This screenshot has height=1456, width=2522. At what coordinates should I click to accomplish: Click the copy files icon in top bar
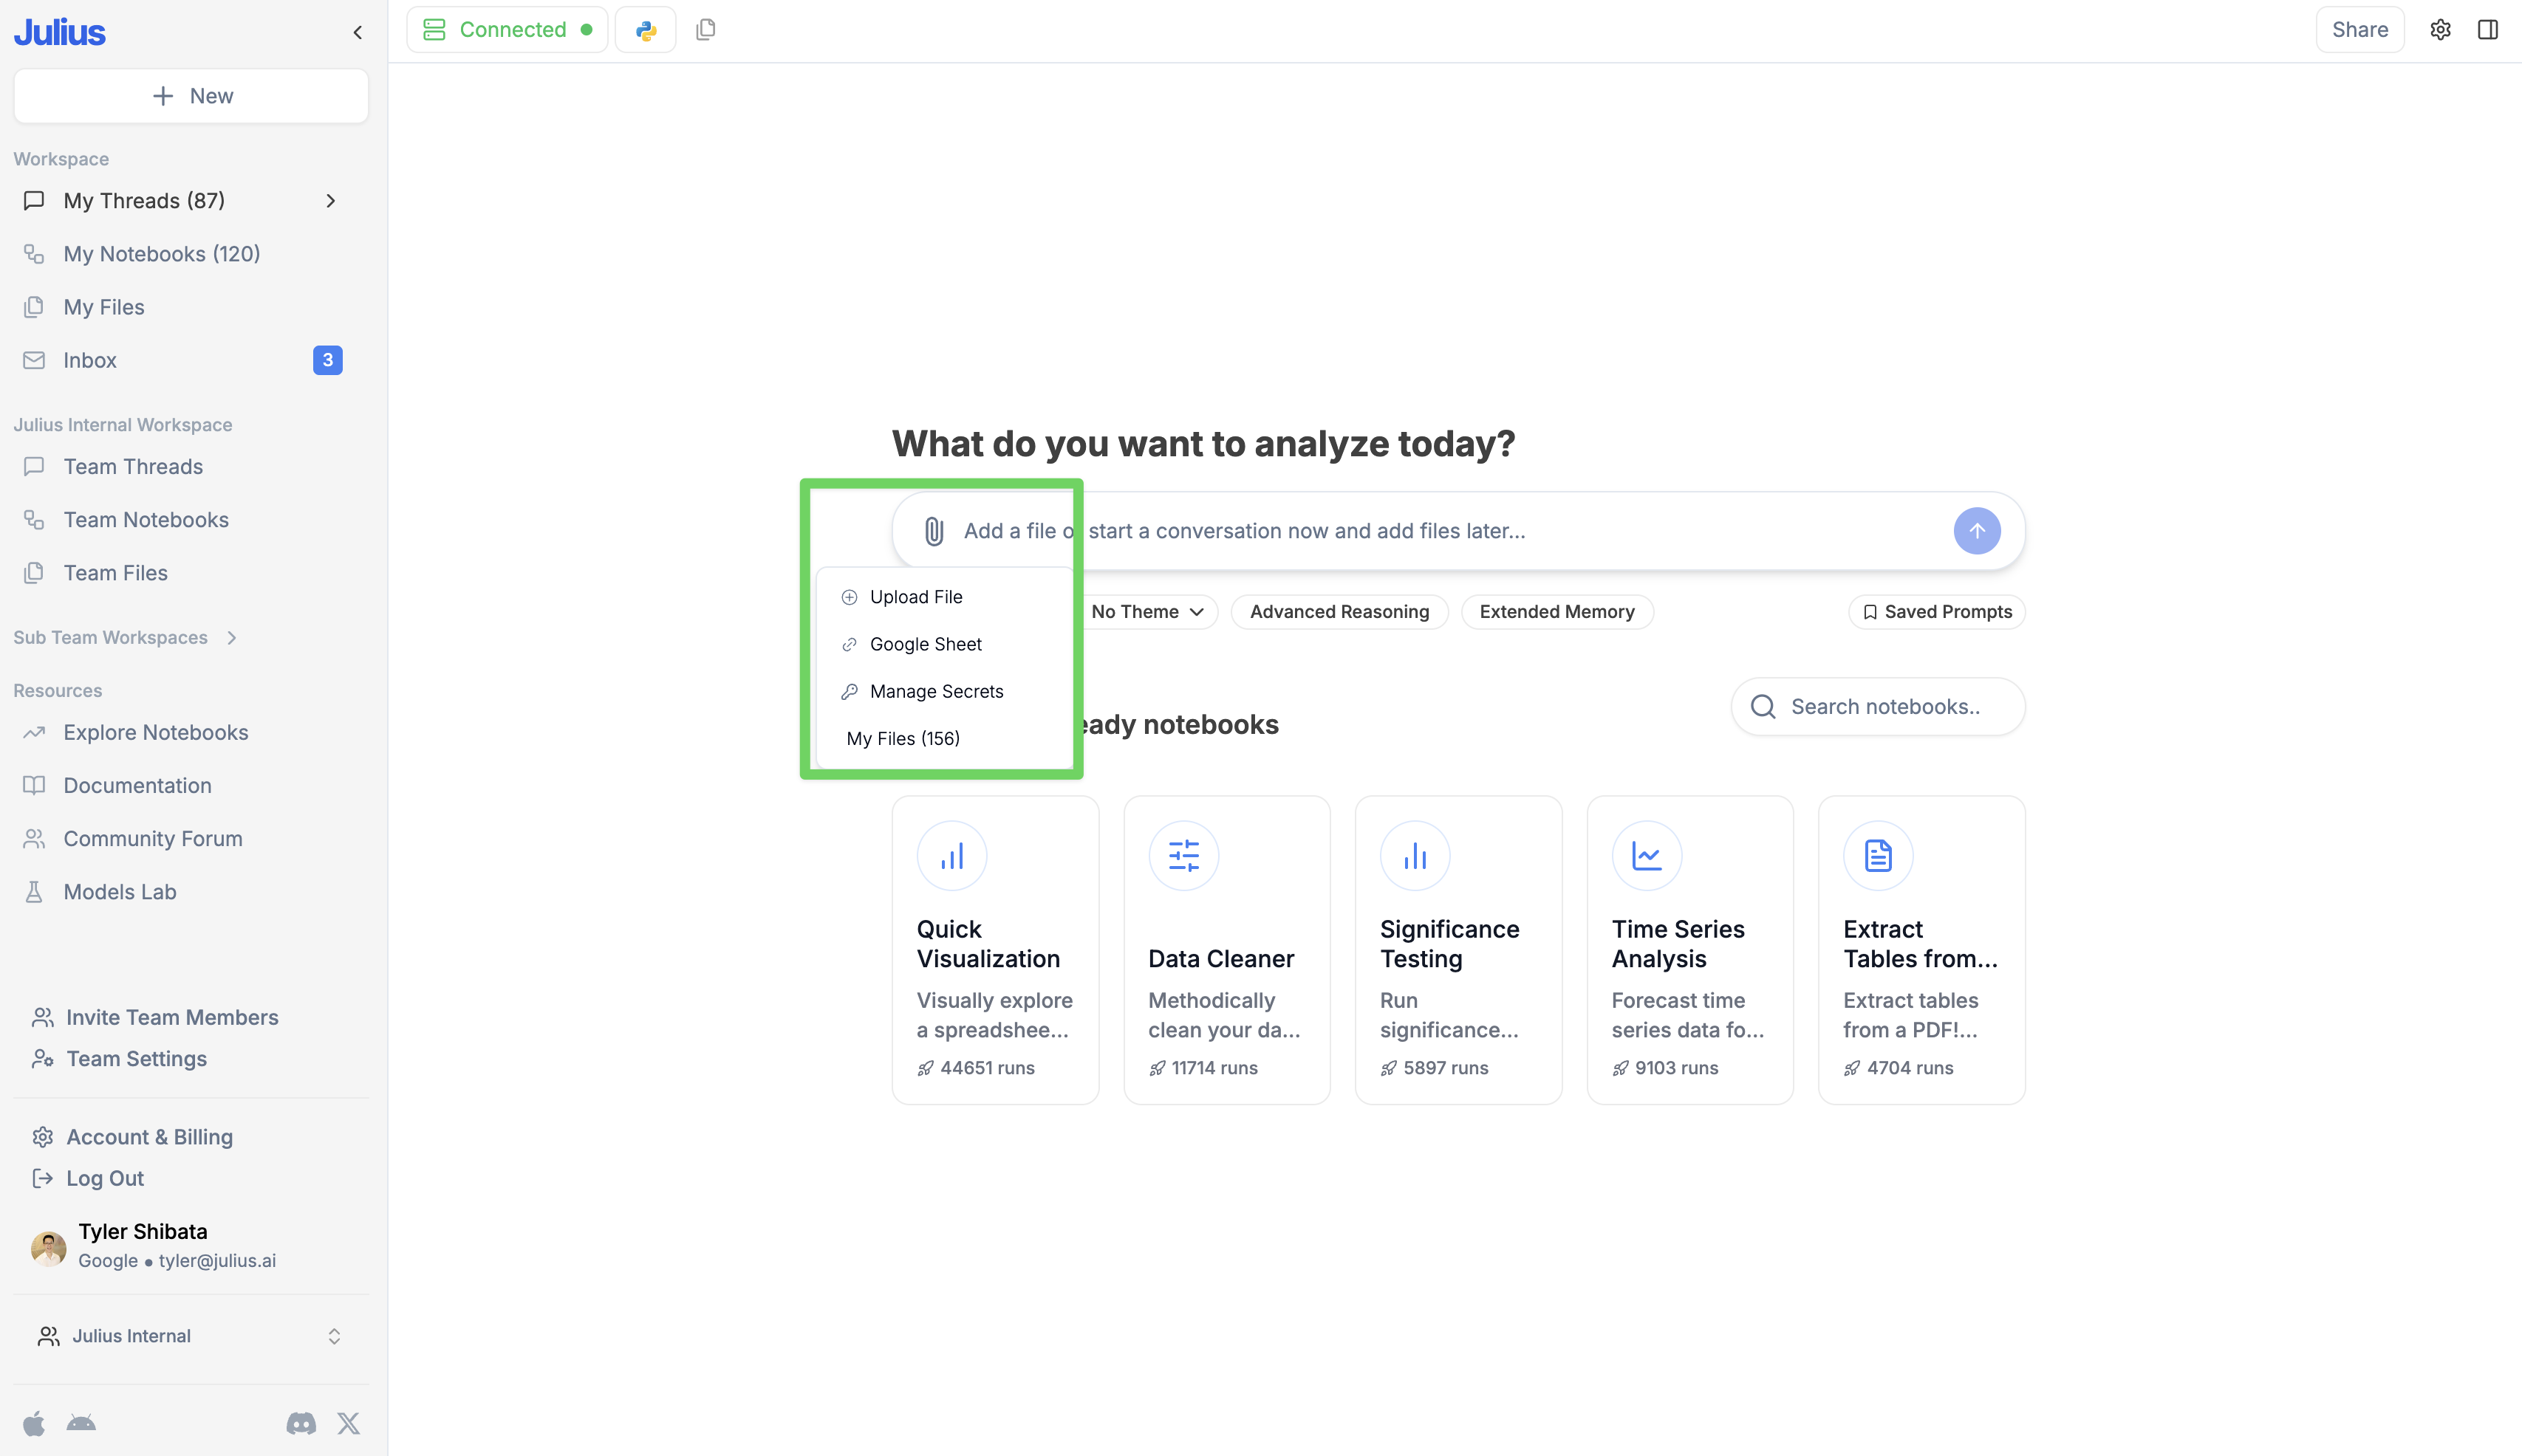pos(705,30)
